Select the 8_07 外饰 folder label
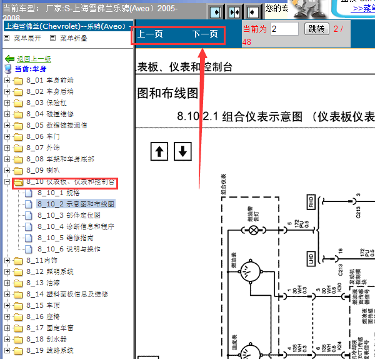This screenshot has width=375, height=359. pos(43,148)
